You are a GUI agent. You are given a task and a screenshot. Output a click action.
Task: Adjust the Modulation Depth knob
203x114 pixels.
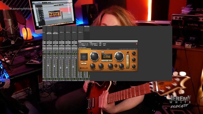pos(93,66)
